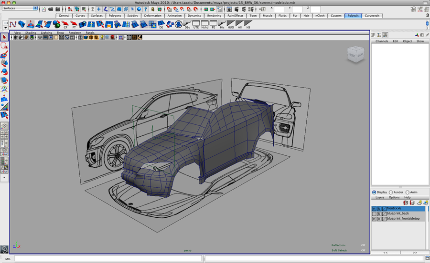Activate the Lasso select tool
Screen dimensions: 430x263
tap(4, 46)
